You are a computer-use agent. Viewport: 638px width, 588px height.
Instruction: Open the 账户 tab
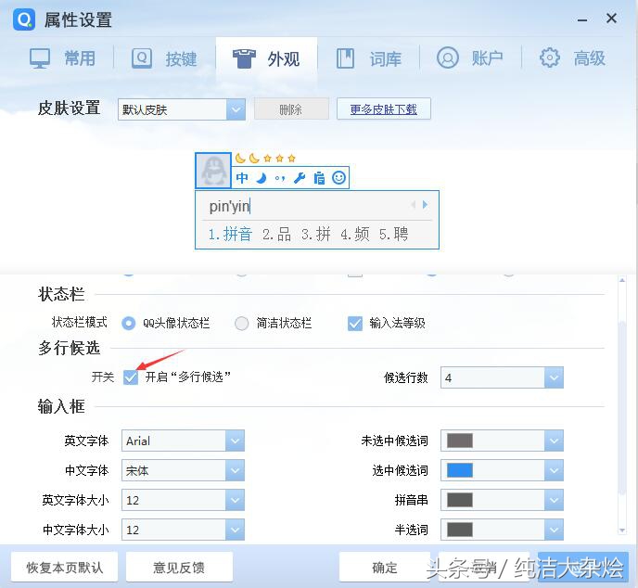[x=470, y=58]
